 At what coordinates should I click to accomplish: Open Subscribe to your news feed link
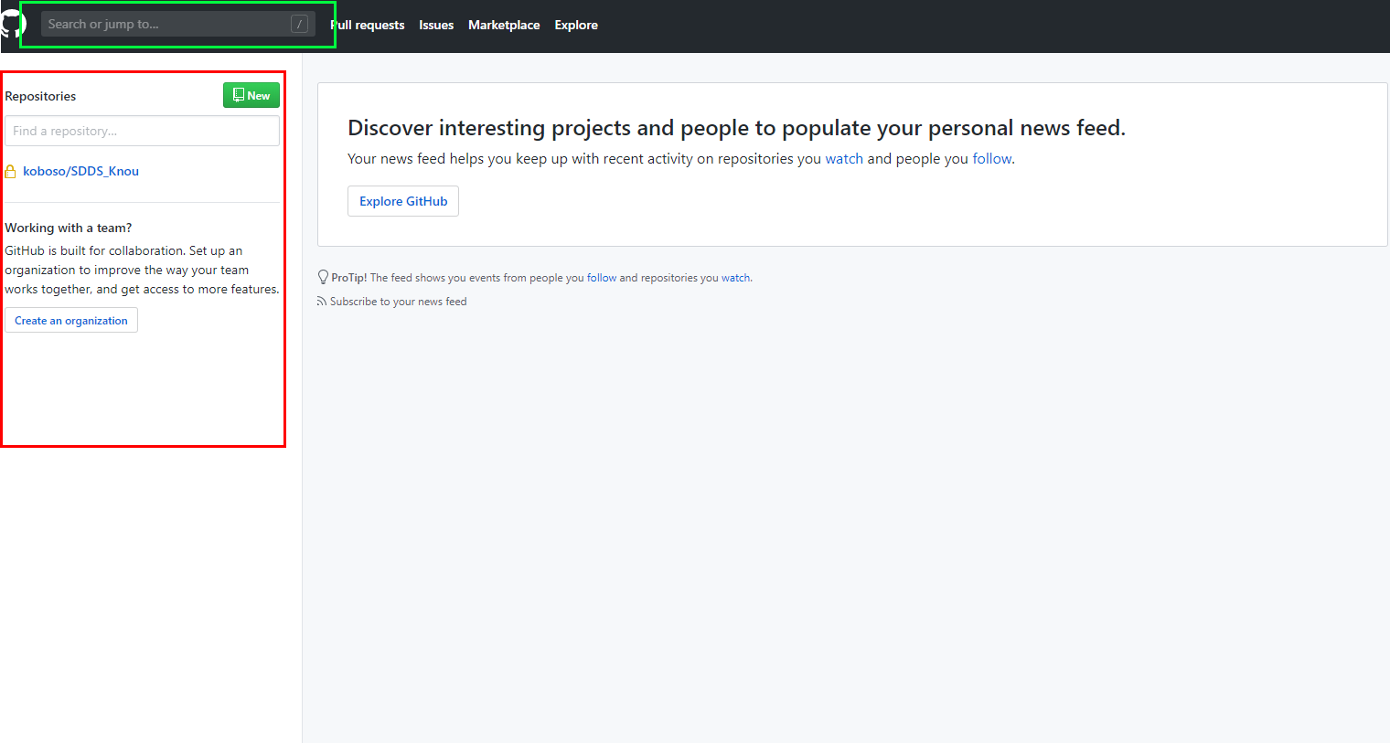pyautogui.click(x=398, y=302)
